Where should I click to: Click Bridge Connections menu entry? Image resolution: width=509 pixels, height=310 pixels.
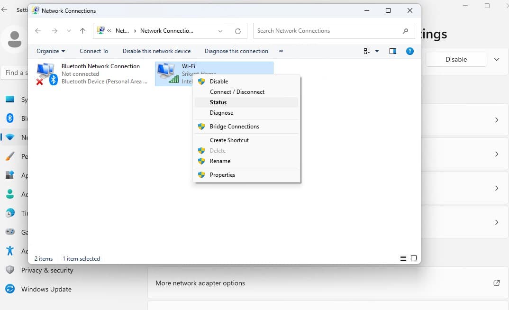pyautogui.click(x=234, y=127)
